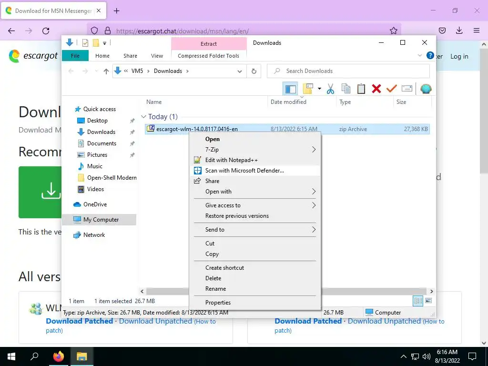The height and width of the screenshot is (366, 488).
Task: Select Desktop in Quick access
Action: coord(97,121)
